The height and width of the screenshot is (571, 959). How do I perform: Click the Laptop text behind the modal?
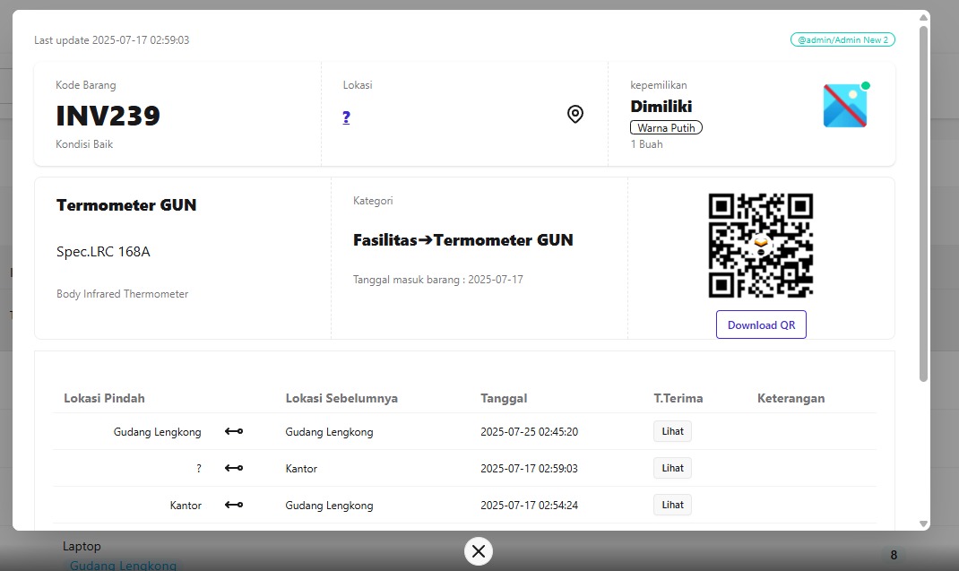pyautogui.click(x=82, y=546)
